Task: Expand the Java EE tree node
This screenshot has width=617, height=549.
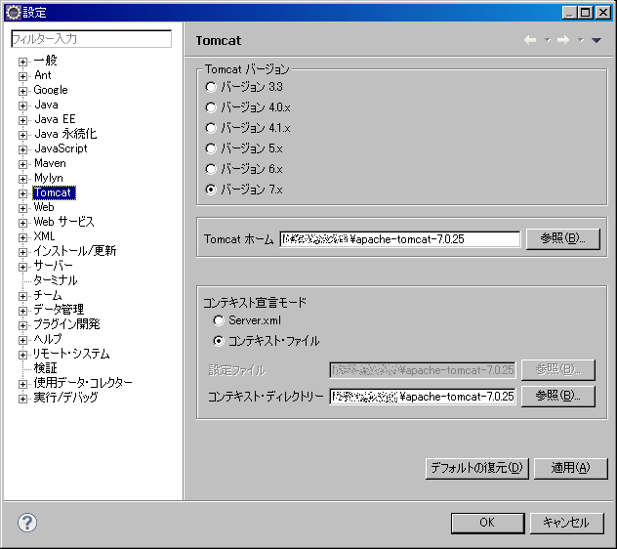Action: 22,120
